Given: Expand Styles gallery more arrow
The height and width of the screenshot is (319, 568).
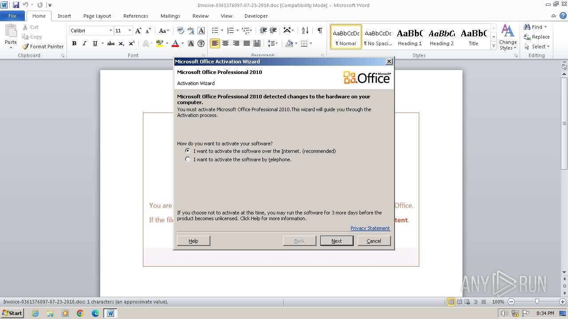Looking at the screenshot, I should click(x=493, y=46).
